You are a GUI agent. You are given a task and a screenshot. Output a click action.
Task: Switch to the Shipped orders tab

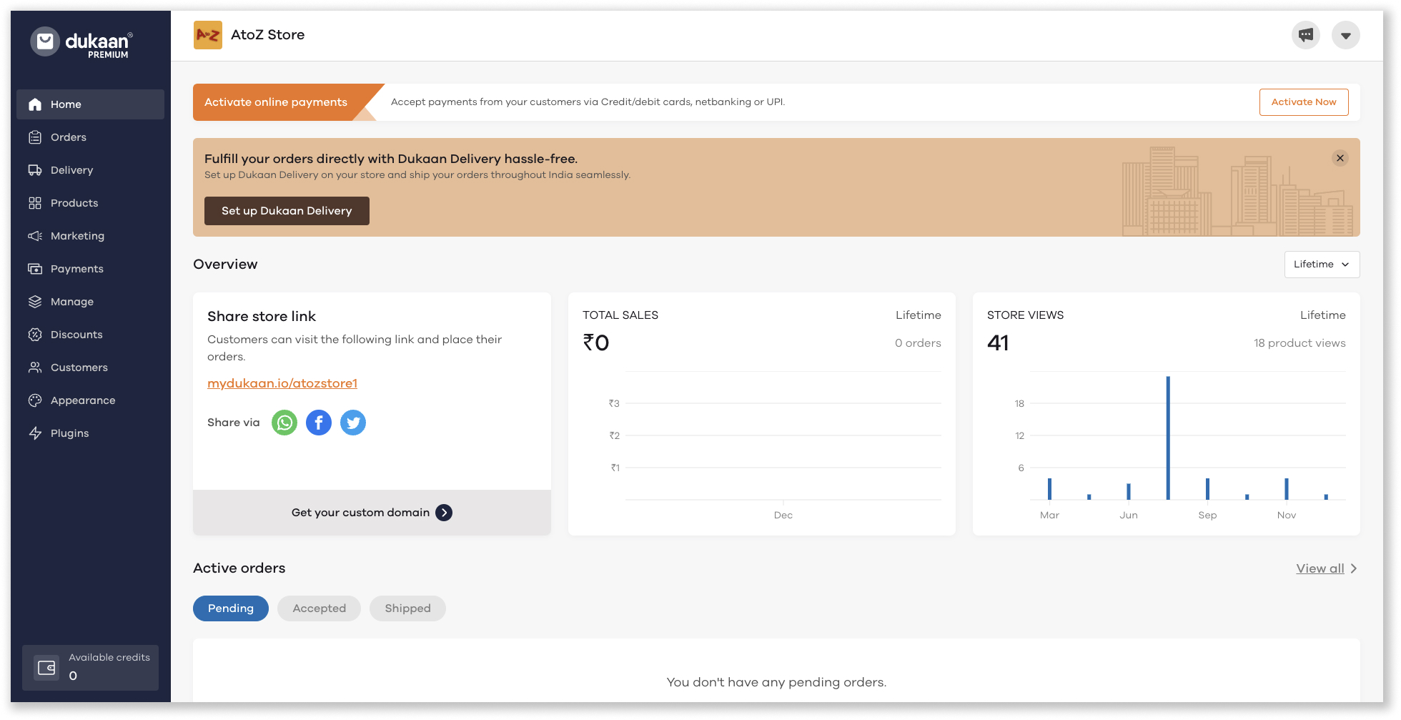pyautogui.click(x=407, y=608)
